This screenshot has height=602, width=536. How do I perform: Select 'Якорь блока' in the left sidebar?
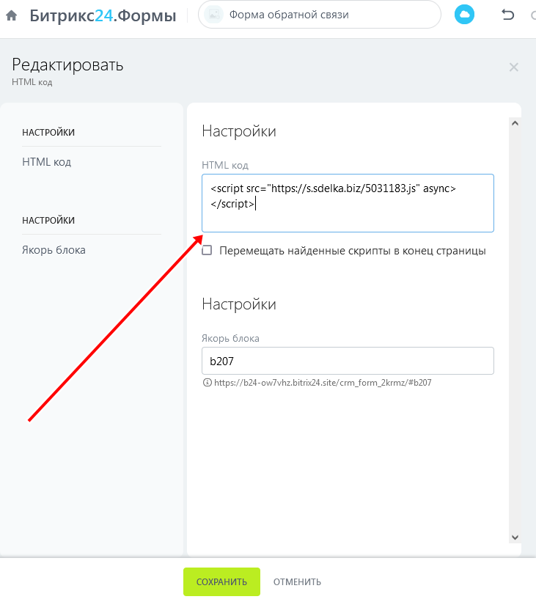point(54,250)
